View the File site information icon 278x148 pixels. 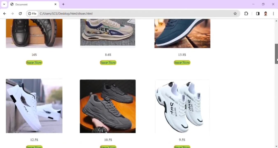(32, 14)
